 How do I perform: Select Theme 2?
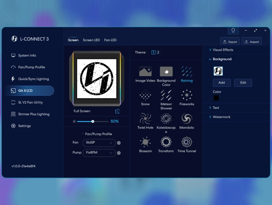pyautogui.click(x=158, y=52)
